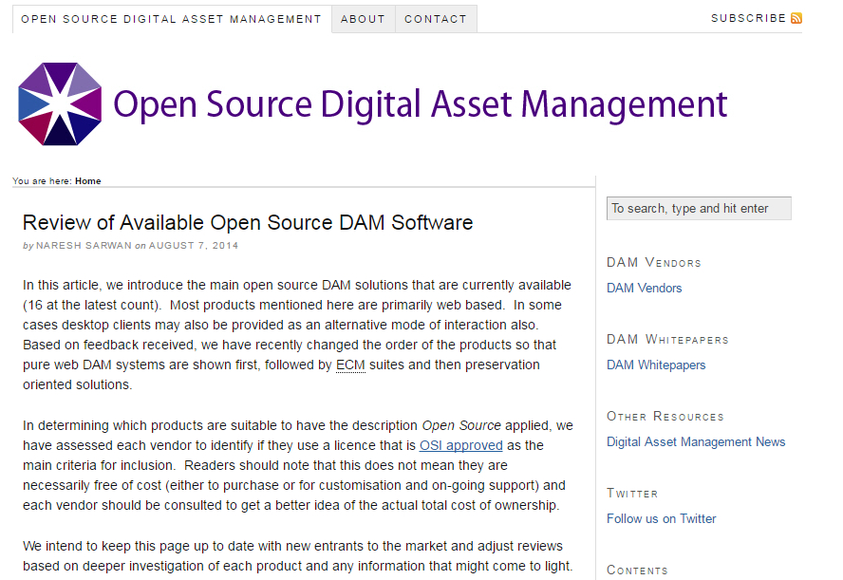Click the Home breadcrumb
843x580 pixels.
click(x=88, y=181)
